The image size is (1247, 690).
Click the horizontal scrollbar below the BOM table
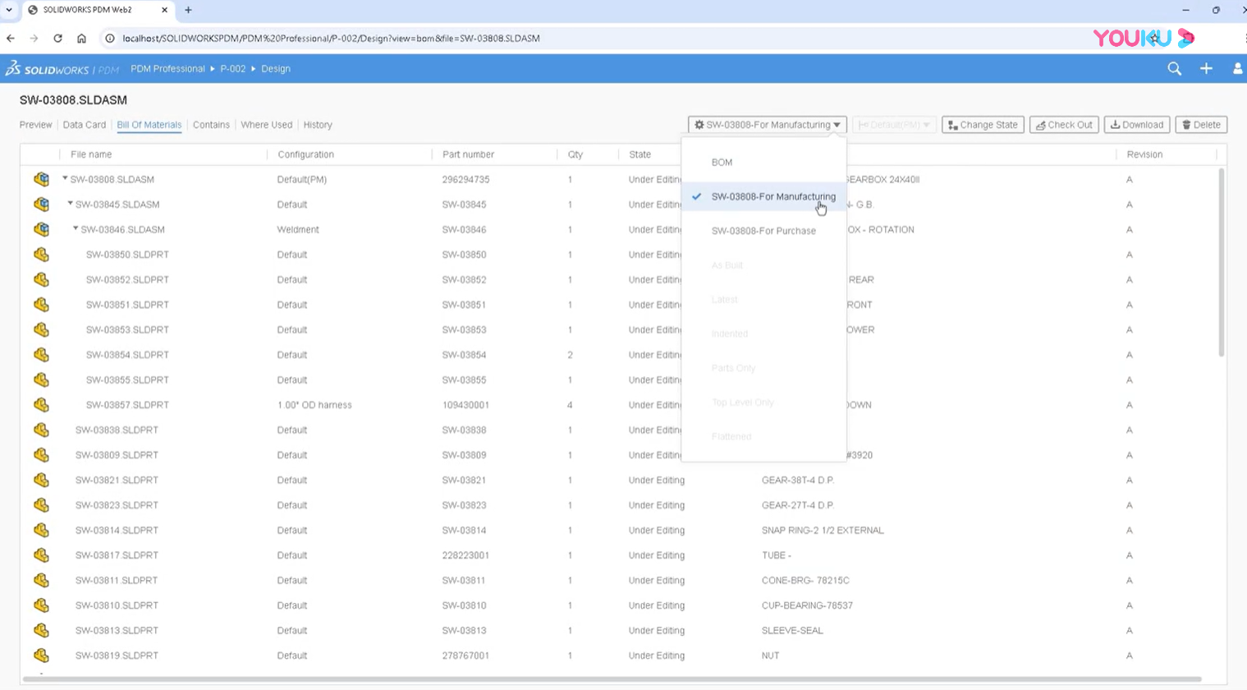click(612, 679)
